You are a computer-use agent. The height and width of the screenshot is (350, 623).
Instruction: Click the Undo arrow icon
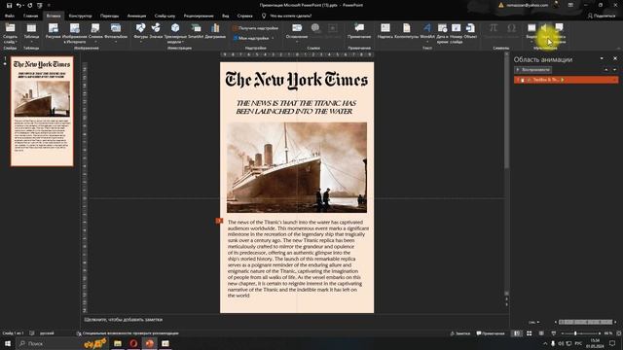point(18,5)
